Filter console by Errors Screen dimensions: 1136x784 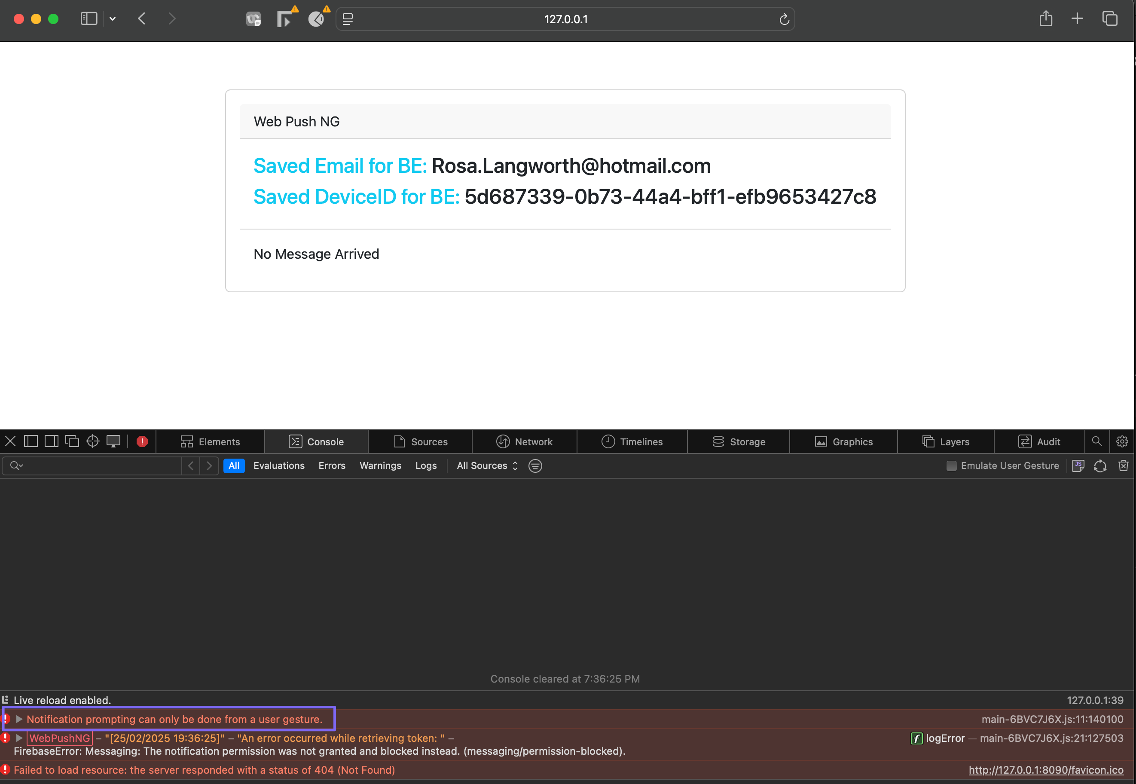pos(332,465)
